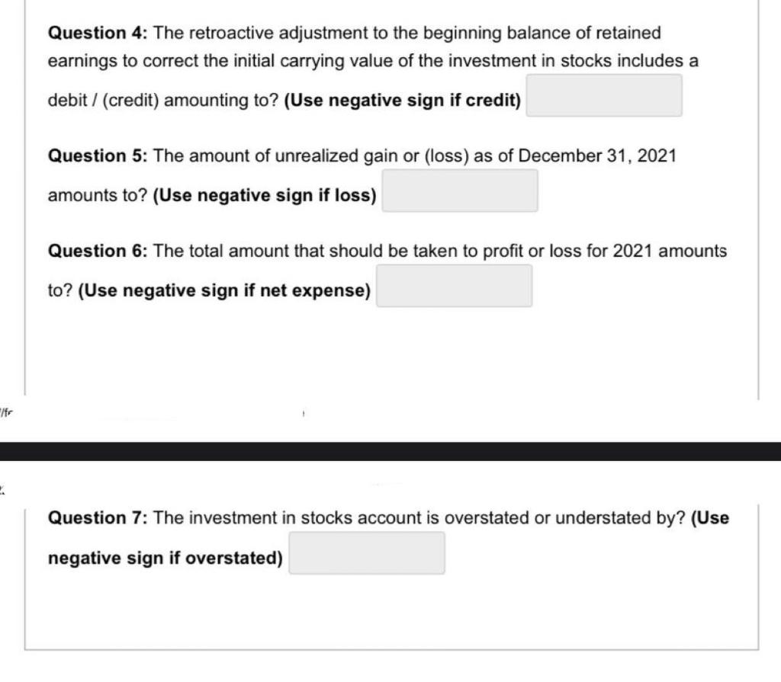The width and height of the screenshot is (781, 682).
Task: Click the Question 7 answer input box
Action: pos(366,552)
